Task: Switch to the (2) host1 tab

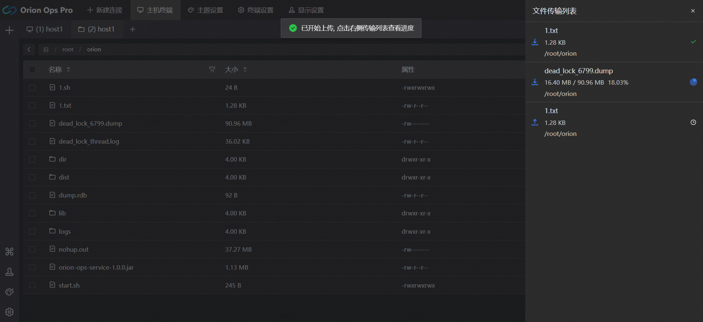Action: tap(96, 29)
